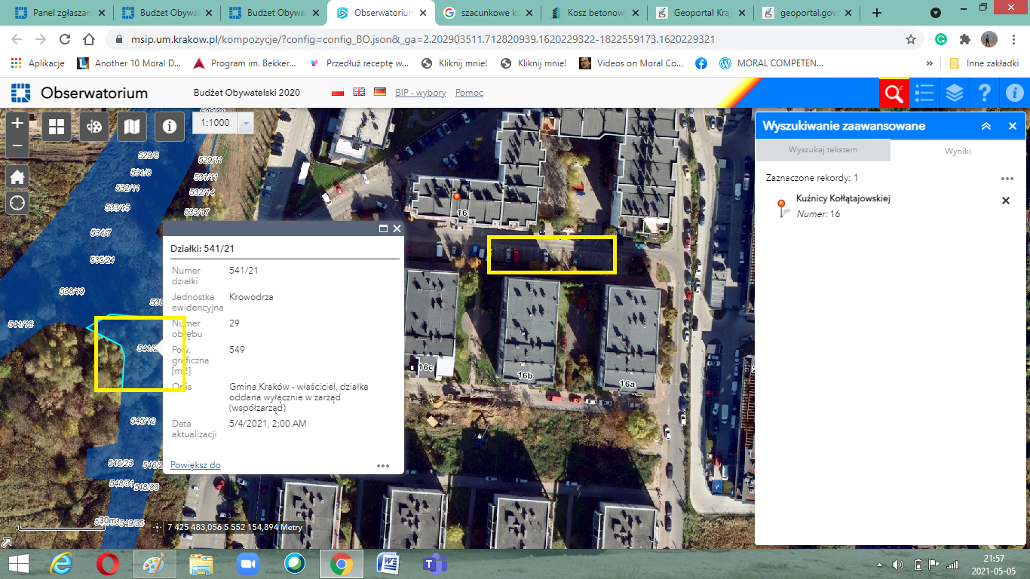Open the legend list icon
The height and width of the screenshot is (579, 1030).
click(x=924, y=93)
